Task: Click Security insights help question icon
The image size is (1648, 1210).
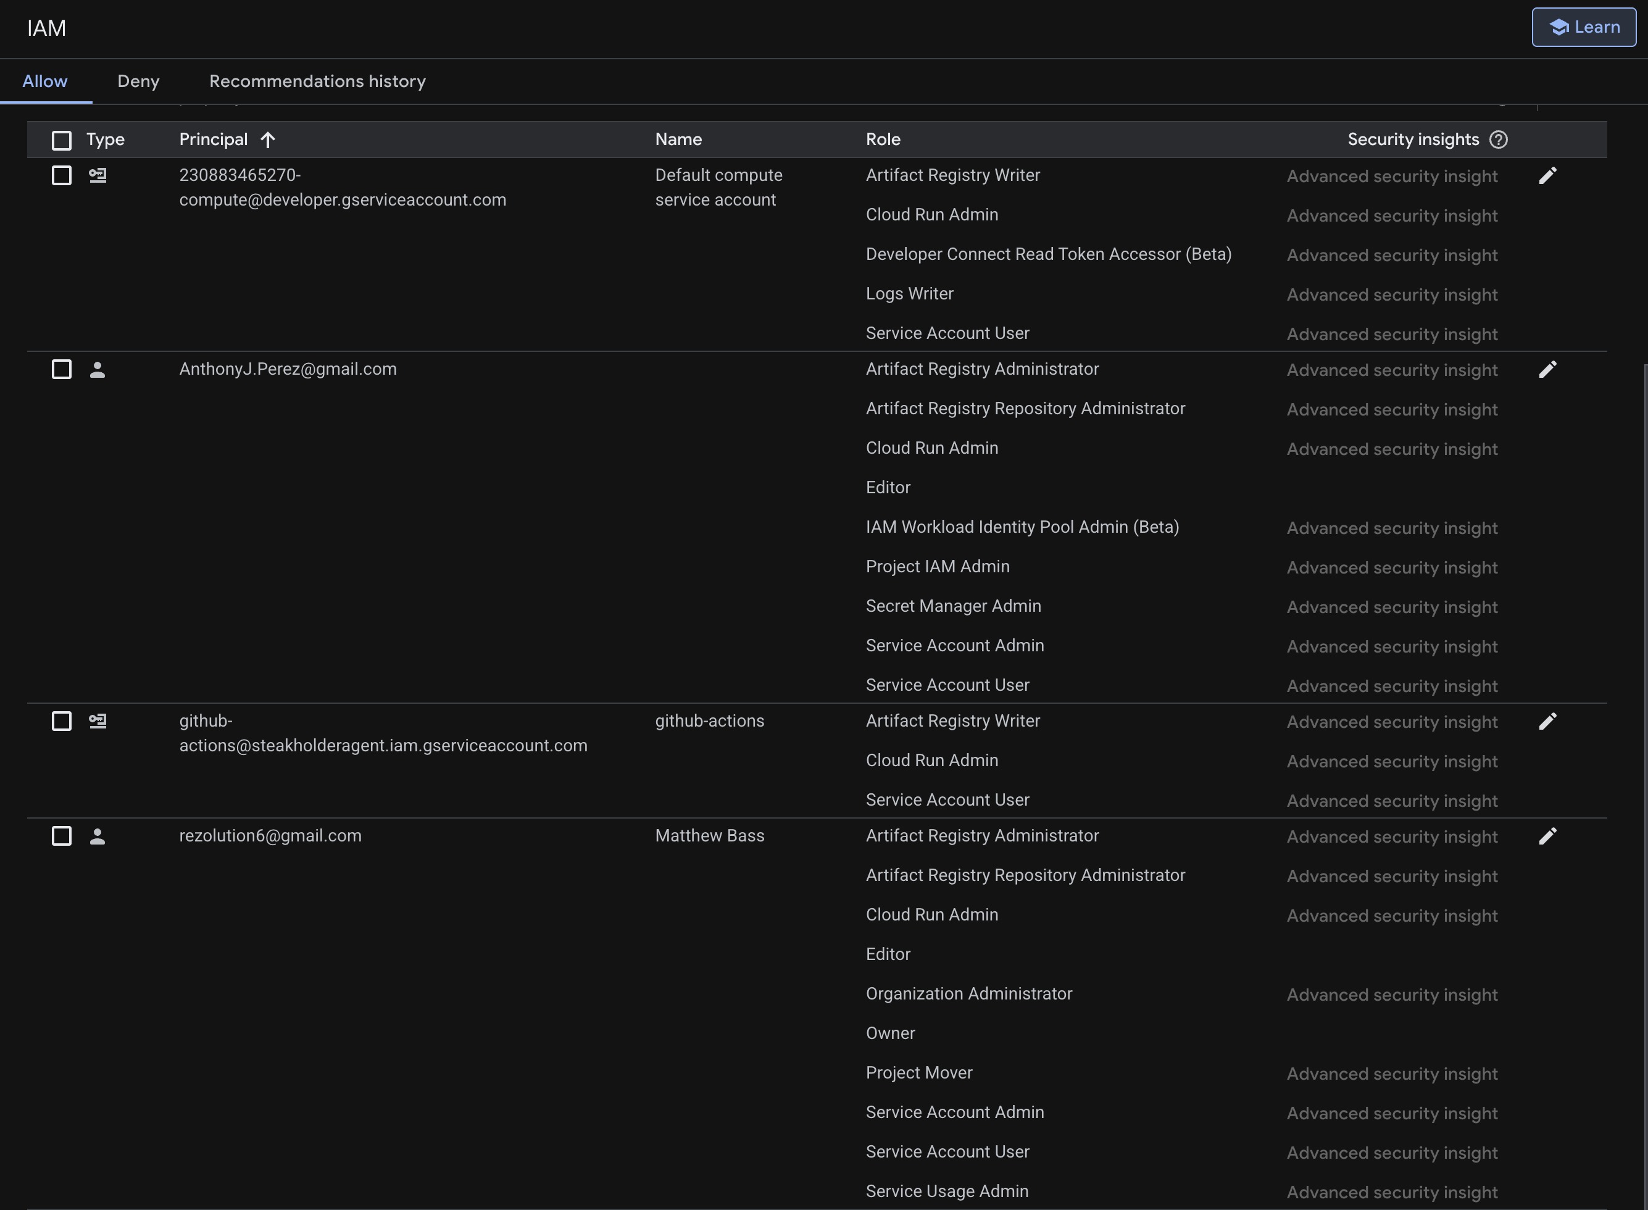Action: (x=1498, y=140)
